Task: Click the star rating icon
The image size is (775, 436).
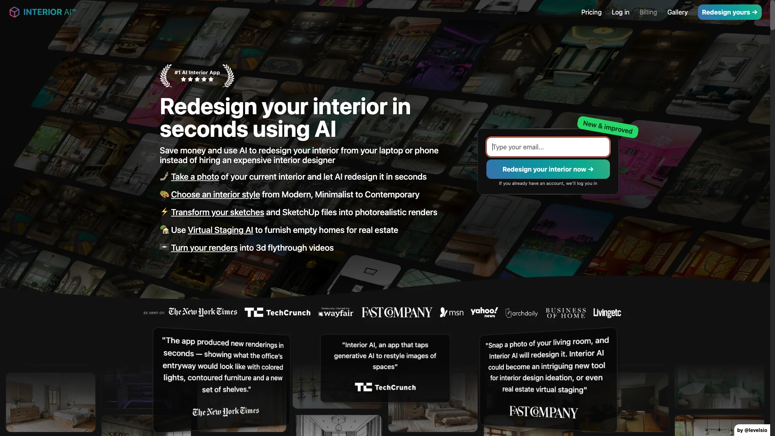Action: point(197,79)
